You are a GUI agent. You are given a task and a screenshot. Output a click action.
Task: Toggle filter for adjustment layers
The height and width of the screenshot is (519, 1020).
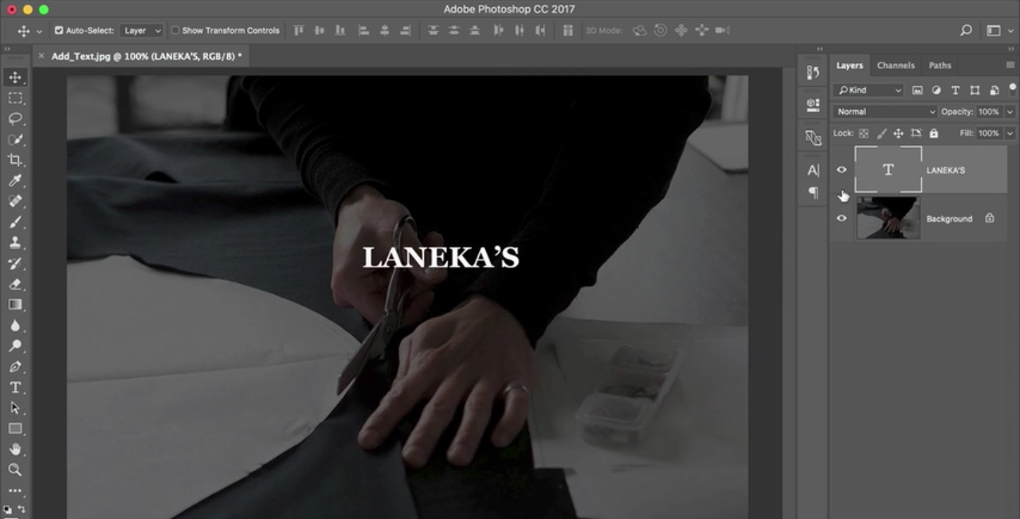tap(936, 90)
